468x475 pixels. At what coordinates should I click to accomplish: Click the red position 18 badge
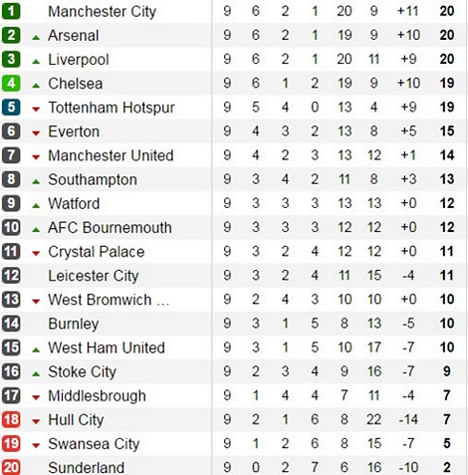11,419
